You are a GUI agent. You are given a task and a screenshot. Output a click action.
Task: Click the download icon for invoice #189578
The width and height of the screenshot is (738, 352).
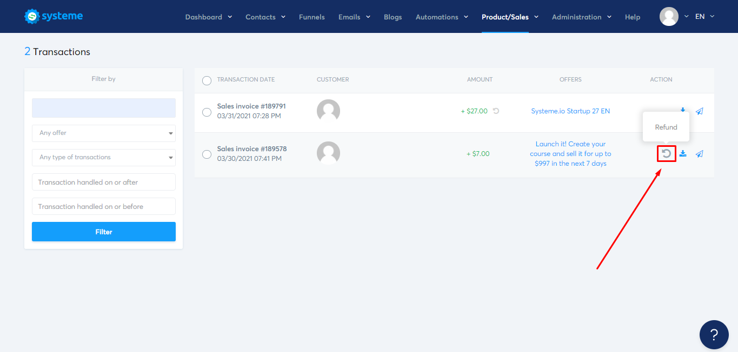pyautogui.click(x=682, y=153)
